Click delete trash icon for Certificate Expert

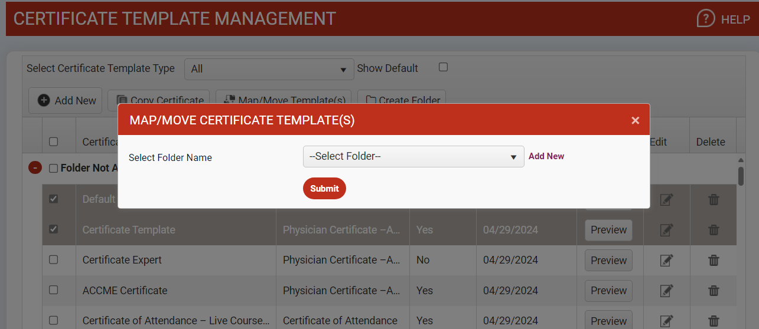click(714, 260)
